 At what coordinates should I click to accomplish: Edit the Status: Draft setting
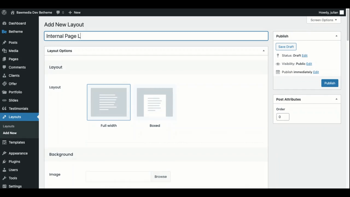tap(304, 56)
